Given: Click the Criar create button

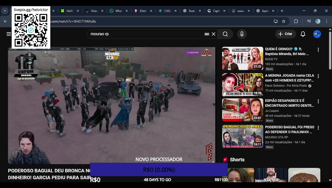Looking at the screenshot, I should point(285,34).
